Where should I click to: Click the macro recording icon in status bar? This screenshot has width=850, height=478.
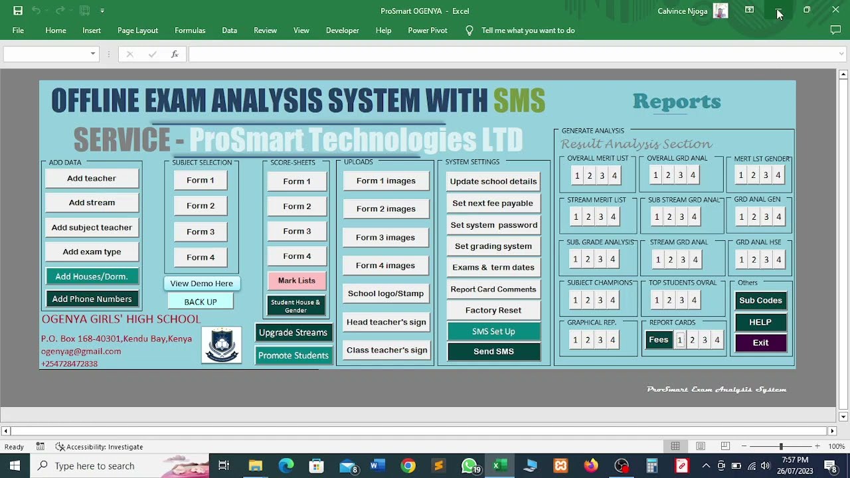tap(41, 447)
